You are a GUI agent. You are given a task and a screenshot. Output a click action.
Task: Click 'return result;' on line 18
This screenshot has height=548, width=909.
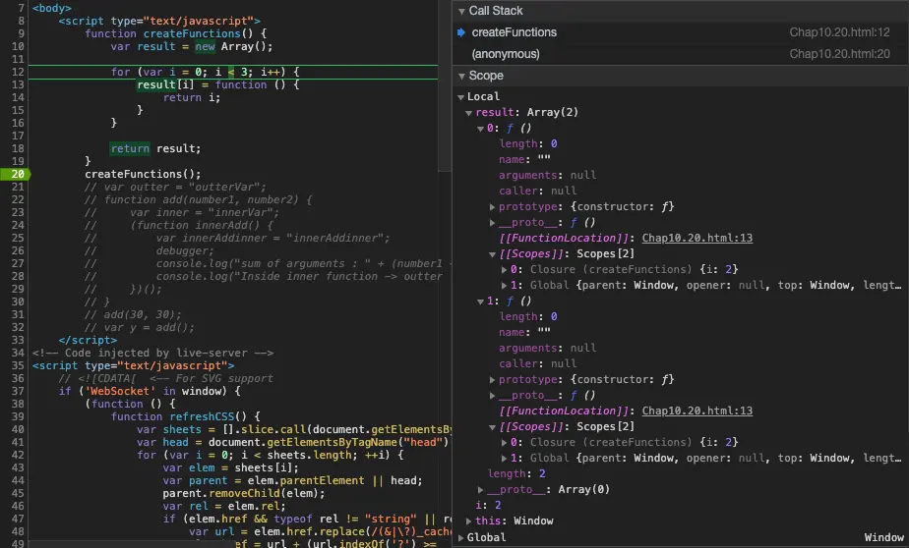155,148
